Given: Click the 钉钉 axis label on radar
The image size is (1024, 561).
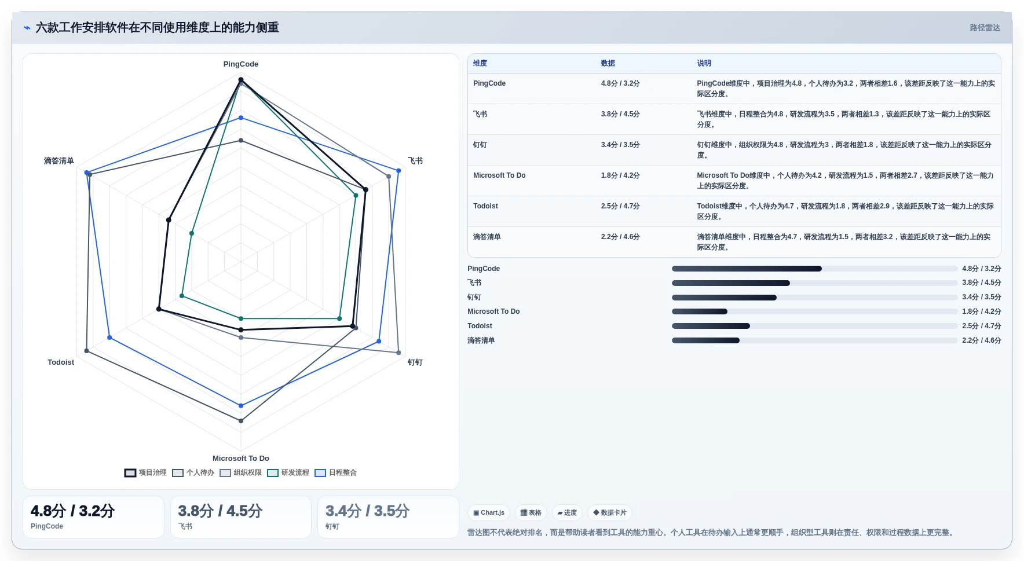Looking at the screenshot, I should point(415,362).
